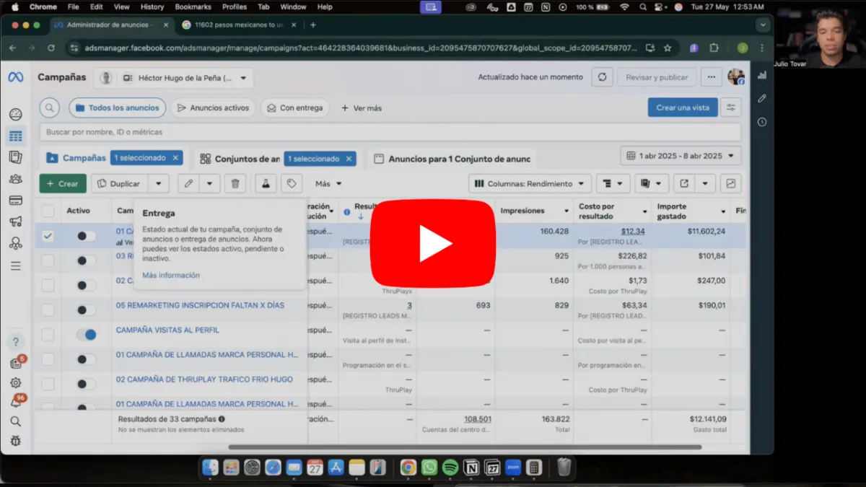Open charts icon in toolbar
This screenshot has height=487, width=866.
[x=731, y=184]
